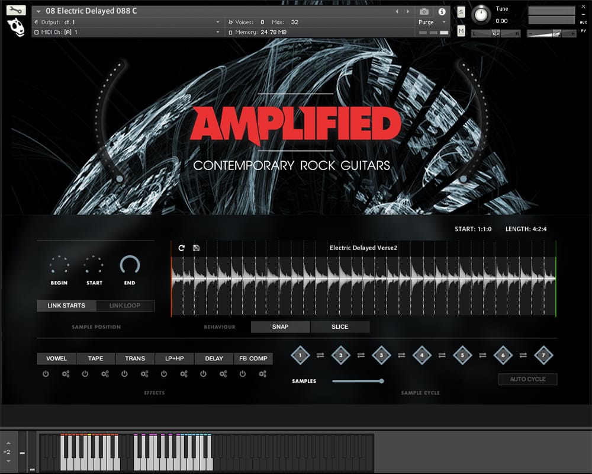Expand the instrument name dropdown arrow
Screen dimensions: 592x474
pos(38,11)
